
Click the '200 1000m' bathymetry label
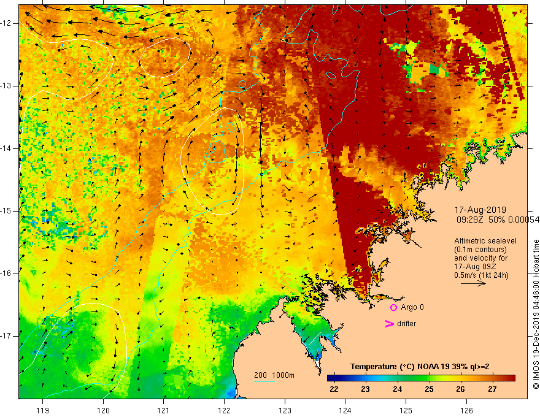coord(274,375)
